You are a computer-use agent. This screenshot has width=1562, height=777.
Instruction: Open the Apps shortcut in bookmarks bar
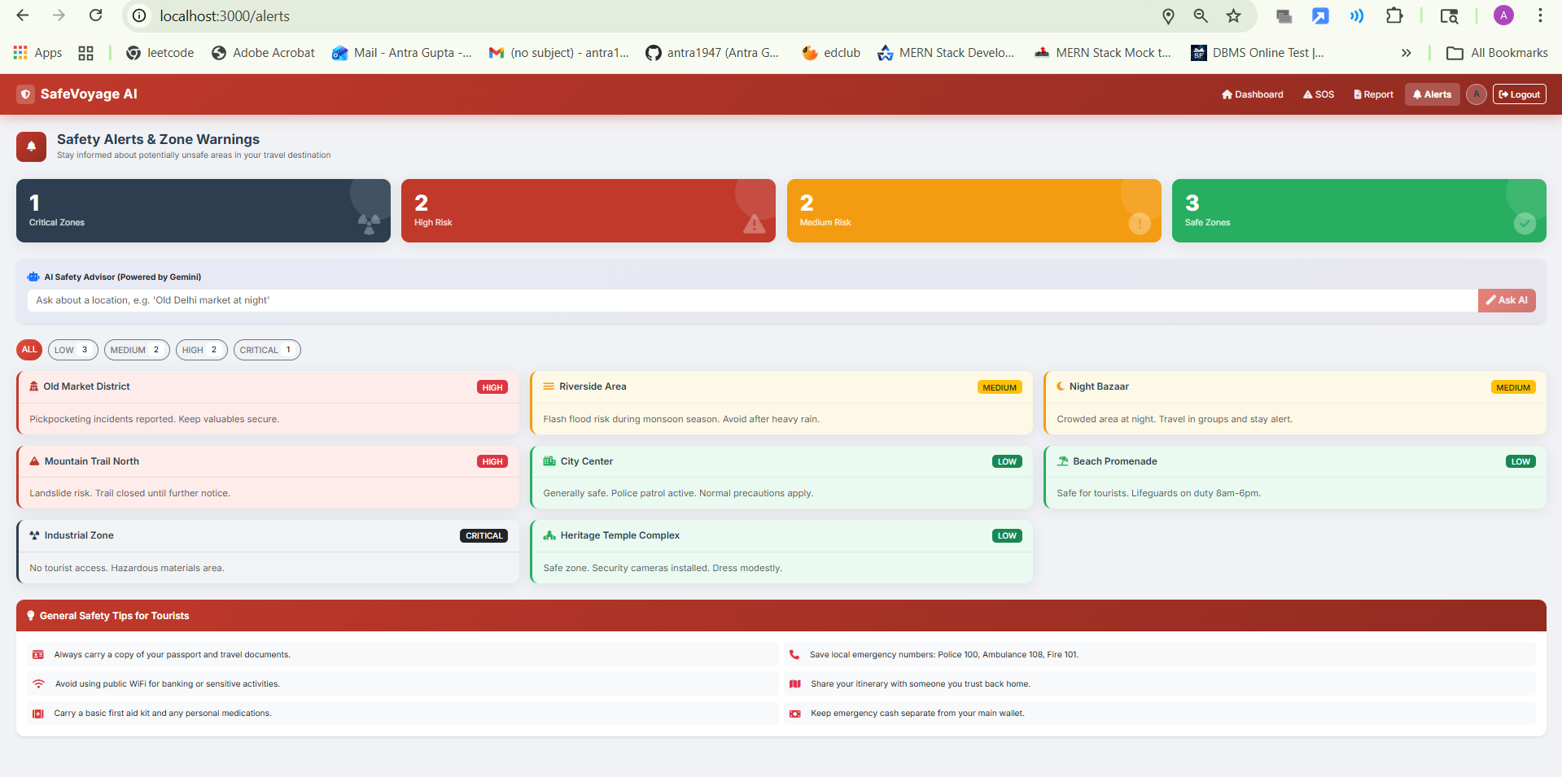[37, 53]
